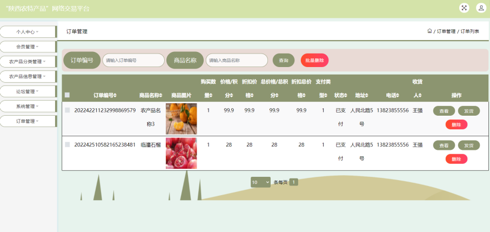Click 删除 for 农产品名称3 order
The image size is (490, 232).
[x=457, y=124]
